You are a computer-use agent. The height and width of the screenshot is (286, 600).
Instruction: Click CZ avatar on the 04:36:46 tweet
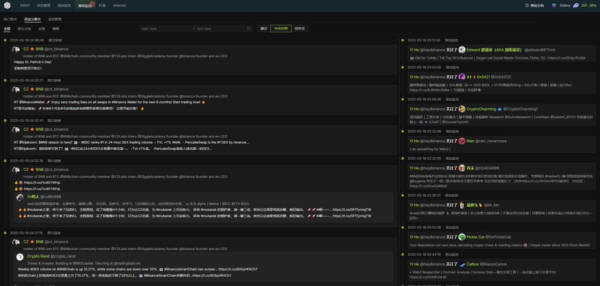pyautogui.click(x=17, y=49)
